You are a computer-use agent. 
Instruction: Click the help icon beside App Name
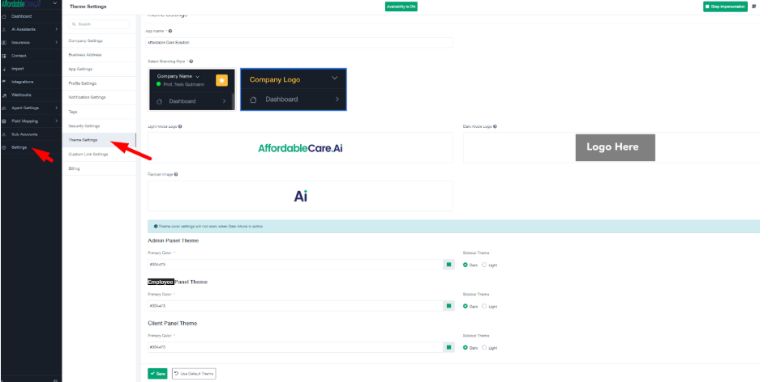tap(170, 31)
